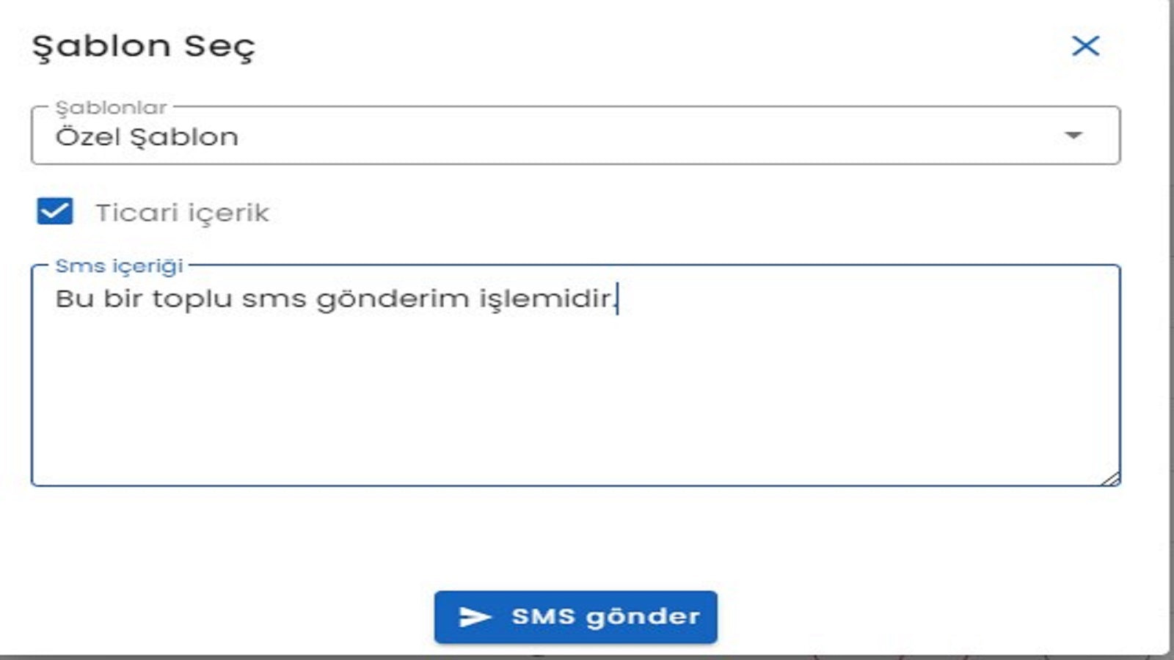Click the Şablonlar floating field label
The width and height of the screenshot is (1174, 660).
(x=111, y=108)
